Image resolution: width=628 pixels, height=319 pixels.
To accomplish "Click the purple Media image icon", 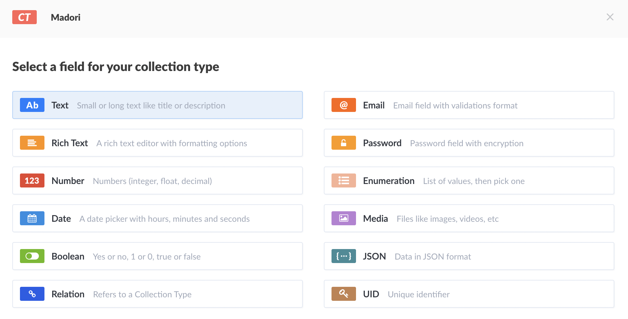I will [x=343, y=218].
